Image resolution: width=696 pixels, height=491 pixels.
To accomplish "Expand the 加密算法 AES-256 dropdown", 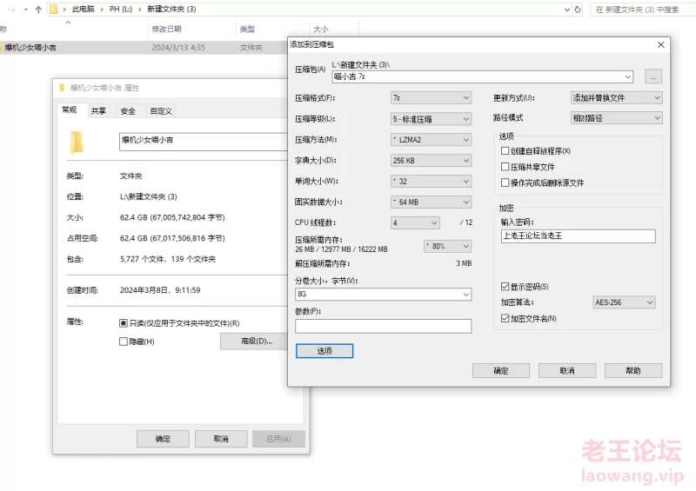I will click(623, 302).
